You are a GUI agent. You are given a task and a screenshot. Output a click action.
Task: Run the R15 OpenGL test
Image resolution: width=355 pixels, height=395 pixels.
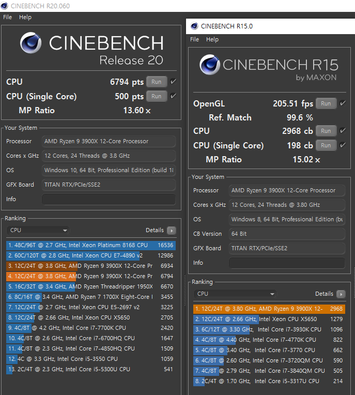[326, 103]
